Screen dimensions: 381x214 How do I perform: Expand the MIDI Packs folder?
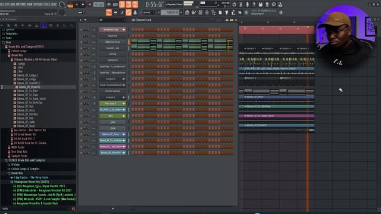18,147
